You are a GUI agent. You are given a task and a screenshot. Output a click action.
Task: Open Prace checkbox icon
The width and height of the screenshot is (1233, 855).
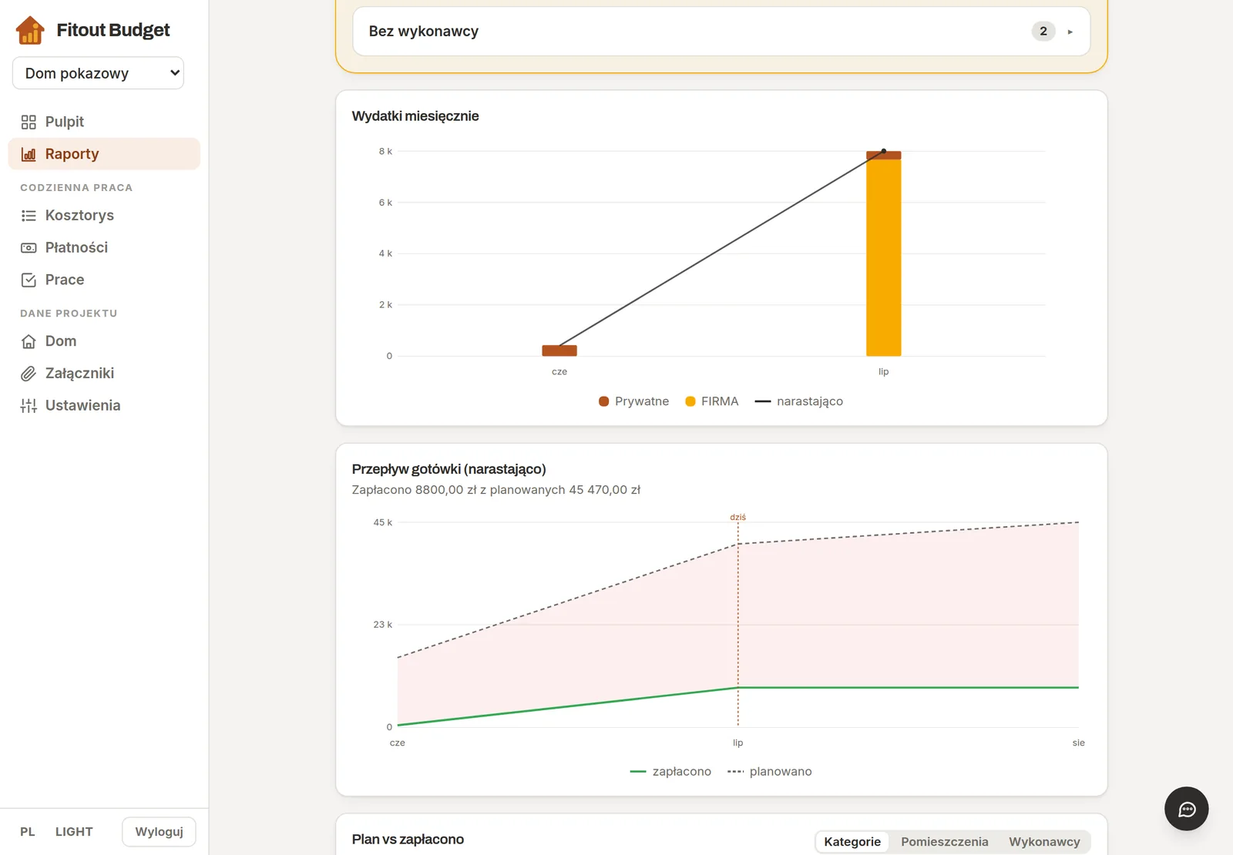29,280
